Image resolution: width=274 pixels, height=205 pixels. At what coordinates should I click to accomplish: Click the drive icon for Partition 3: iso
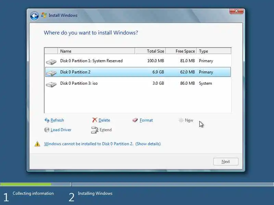51,84
